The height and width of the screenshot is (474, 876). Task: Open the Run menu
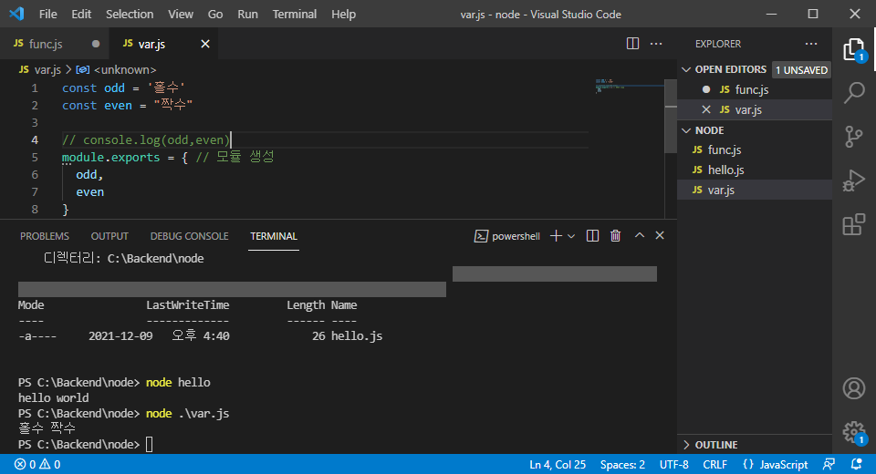point(247,14)
